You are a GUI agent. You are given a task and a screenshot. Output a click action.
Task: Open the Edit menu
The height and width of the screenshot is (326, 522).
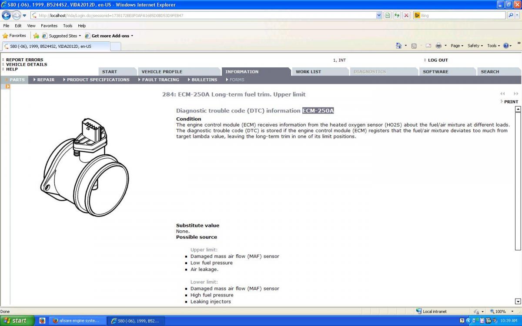pos(18,26)
